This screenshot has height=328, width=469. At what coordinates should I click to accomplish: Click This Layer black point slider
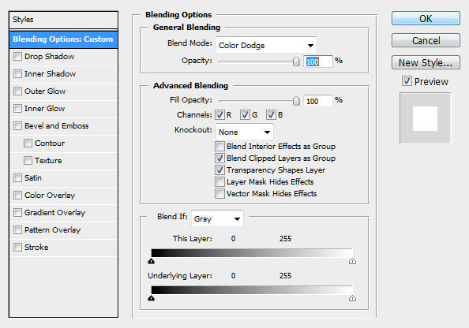click(x=152, y=262)
